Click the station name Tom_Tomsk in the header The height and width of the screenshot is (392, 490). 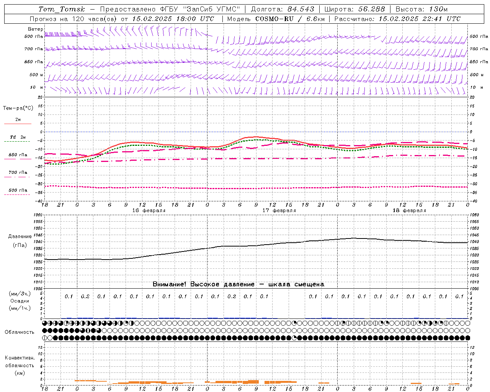pyautogui.click(x=62, y=9)
